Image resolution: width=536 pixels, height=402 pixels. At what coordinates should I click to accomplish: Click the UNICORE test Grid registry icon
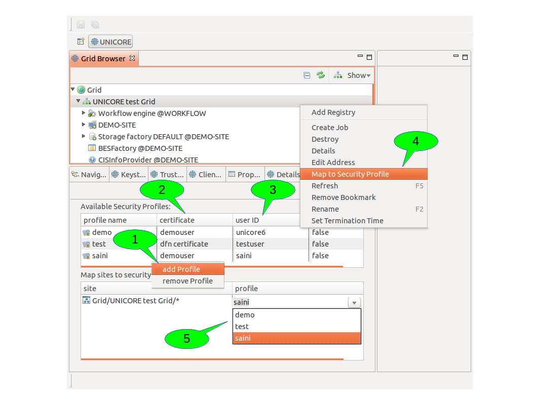pos(87,102)
